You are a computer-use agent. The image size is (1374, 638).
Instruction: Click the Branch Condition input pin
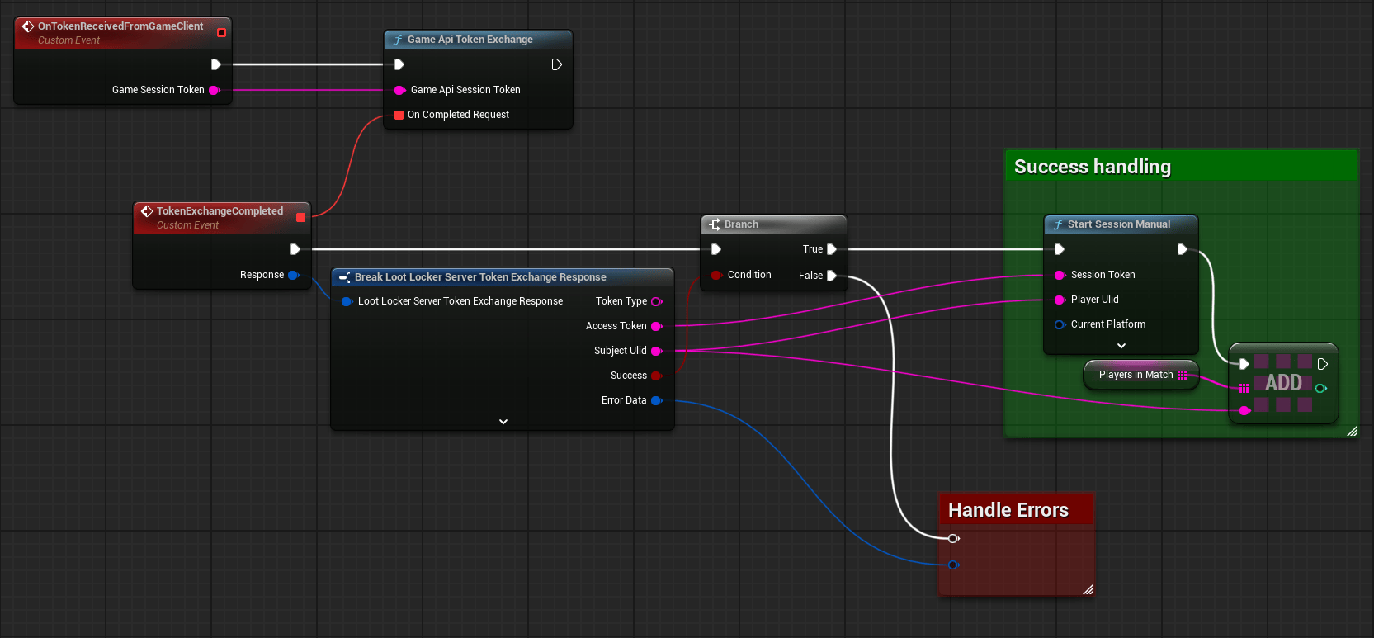716,275
